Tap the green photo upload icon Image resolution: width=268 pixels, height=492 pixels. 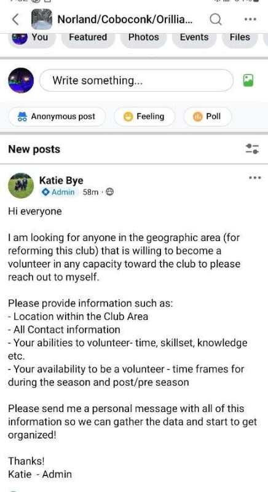(248, 81)
